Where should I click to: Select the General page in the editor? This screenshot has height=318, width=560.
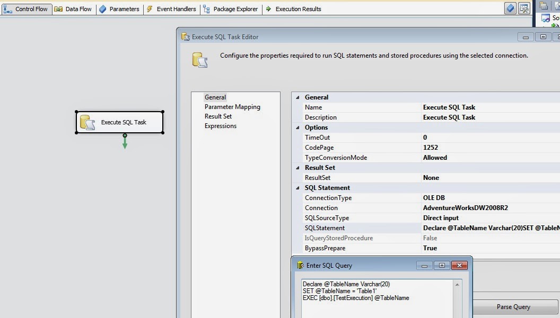point(215,97)
